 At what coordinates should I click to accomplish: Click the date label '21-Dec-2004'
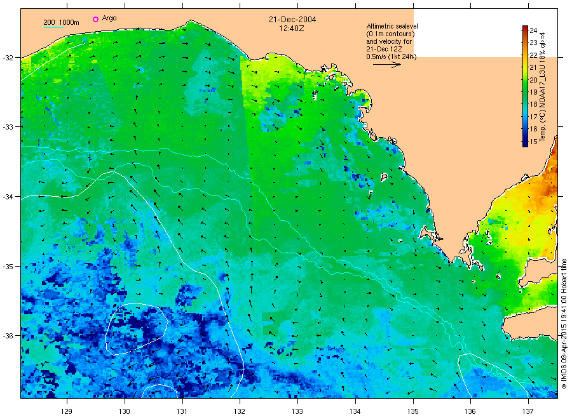click(x=292, y=20)
